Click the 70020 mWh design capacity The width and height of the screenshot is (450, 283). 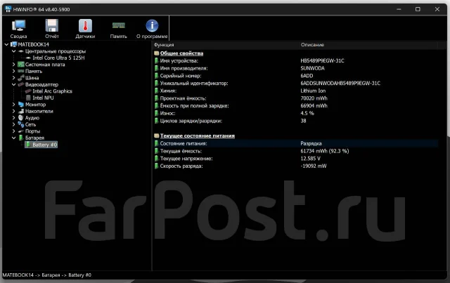pos(314,98)
